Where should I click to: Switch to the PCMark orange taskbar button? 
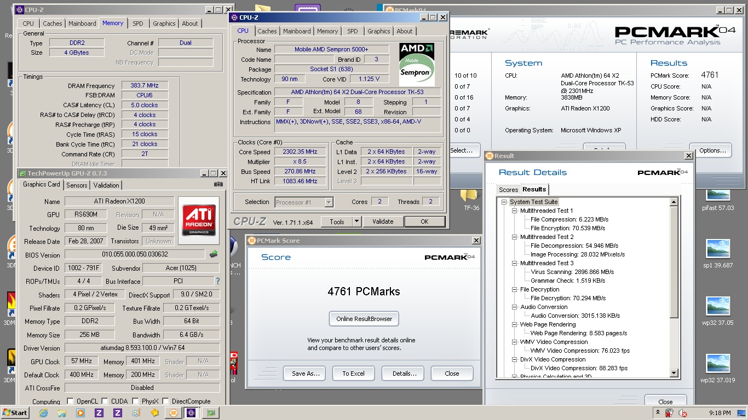point(174,413)
